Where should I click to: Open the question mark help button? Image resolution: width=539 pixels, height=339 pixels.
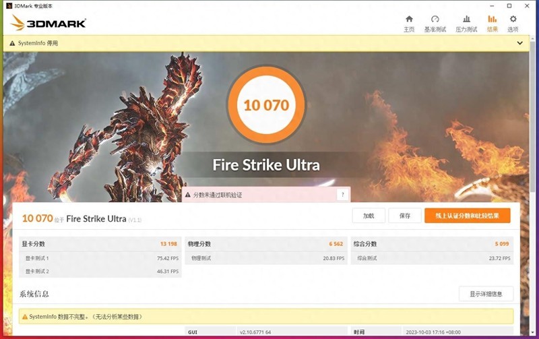[x=342, y=195]
